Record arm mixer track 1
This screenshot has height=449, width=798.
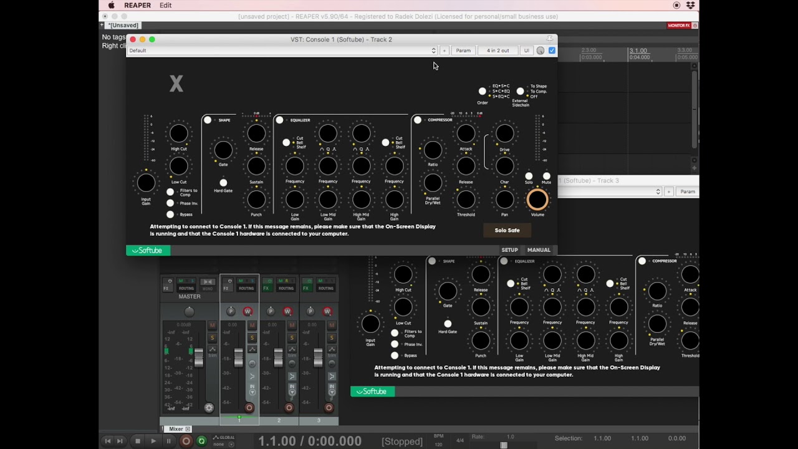[x=249, y=408]
